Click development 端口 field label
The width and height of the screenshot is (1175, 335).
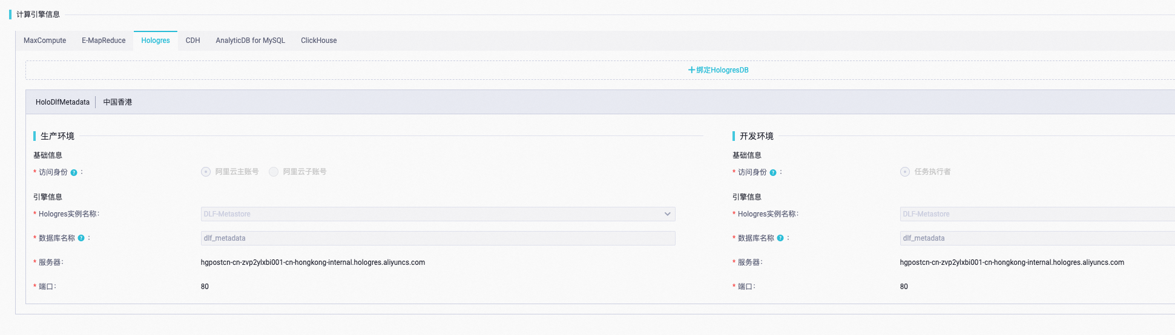pyautogui.click(x=746, y=287)
